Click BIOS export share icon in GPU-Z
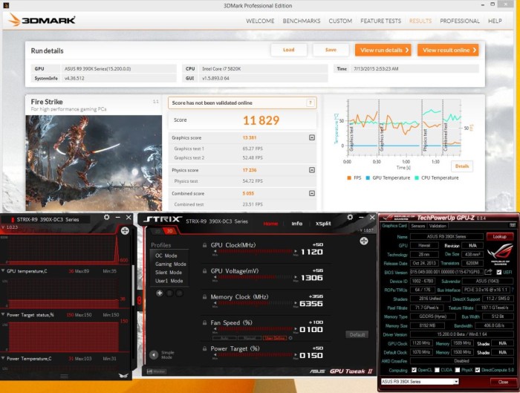 (488, 272)
